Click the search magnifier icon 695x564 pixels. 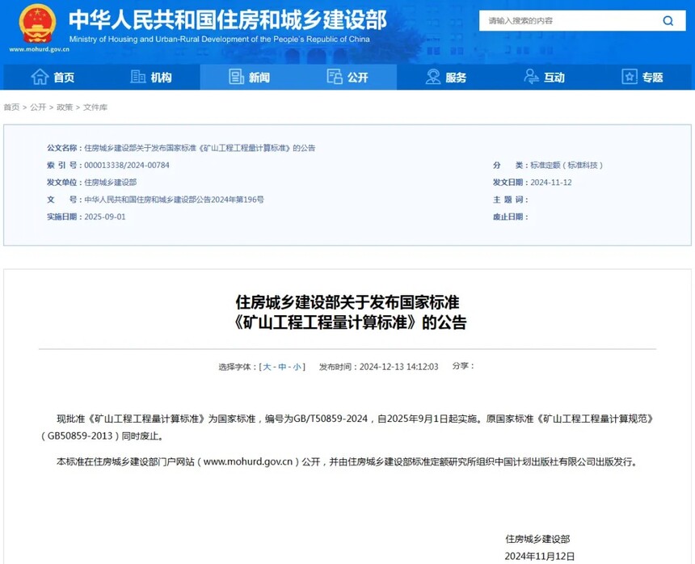(668, 20)
